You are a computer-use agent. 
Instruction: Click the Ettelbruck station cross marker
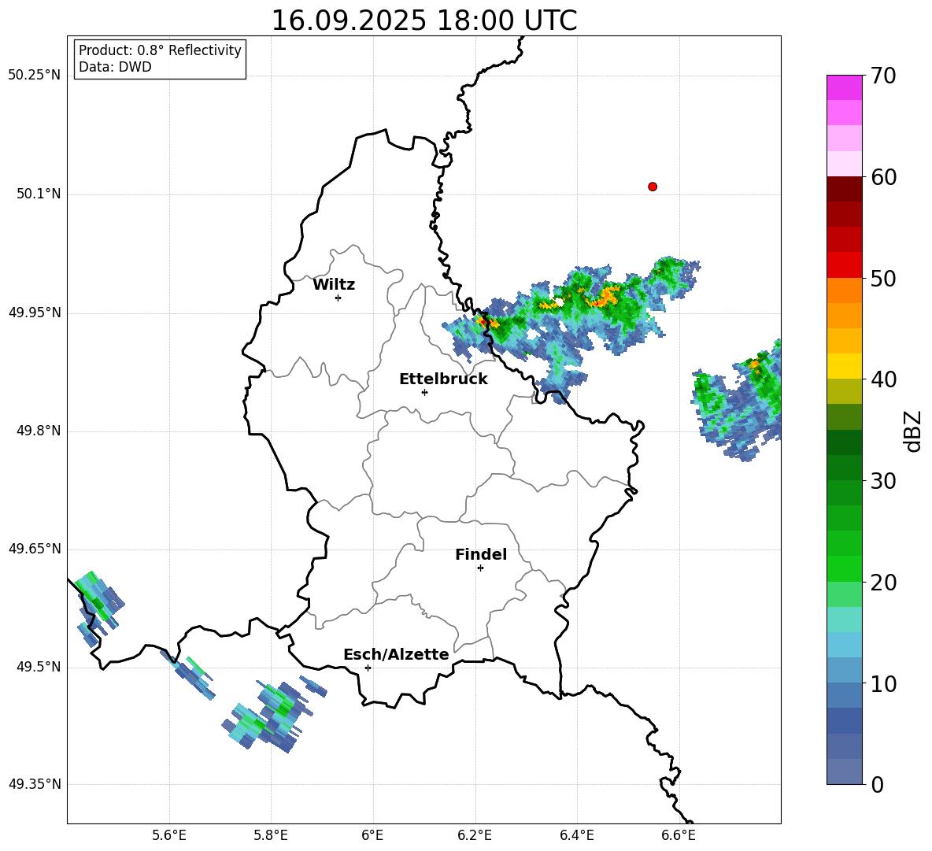[424, 392]
